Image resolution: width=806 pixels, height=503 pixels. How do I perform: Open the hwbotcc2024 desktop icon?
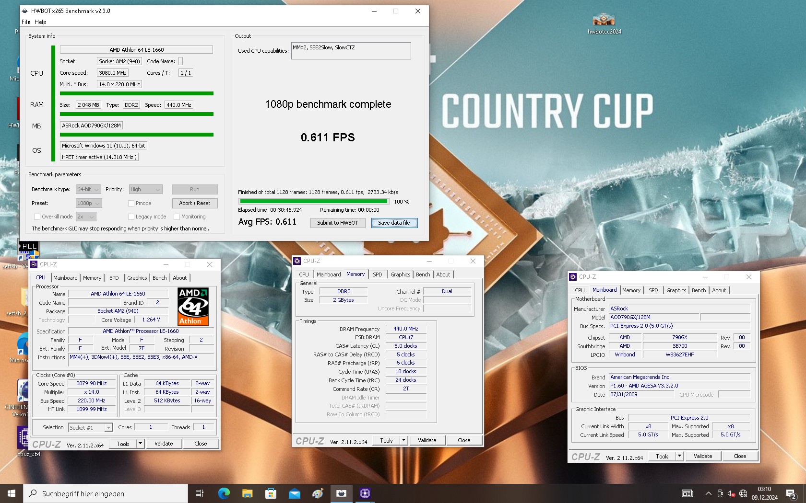click(604, 23)
